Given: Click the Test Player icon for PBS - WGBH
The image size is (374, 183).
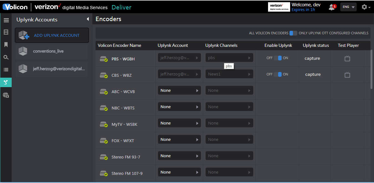Looking at the screenshot, I should tap(347, 58).
